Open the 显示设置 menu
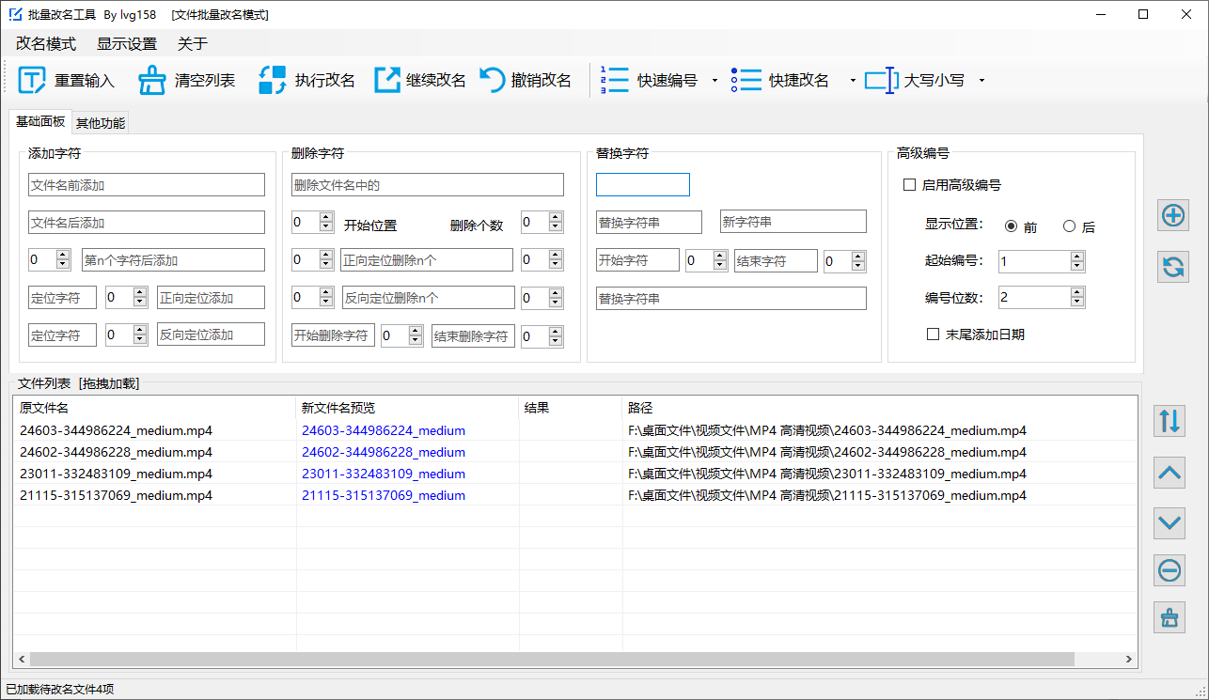1209x700 pixels. click(127, 44)
